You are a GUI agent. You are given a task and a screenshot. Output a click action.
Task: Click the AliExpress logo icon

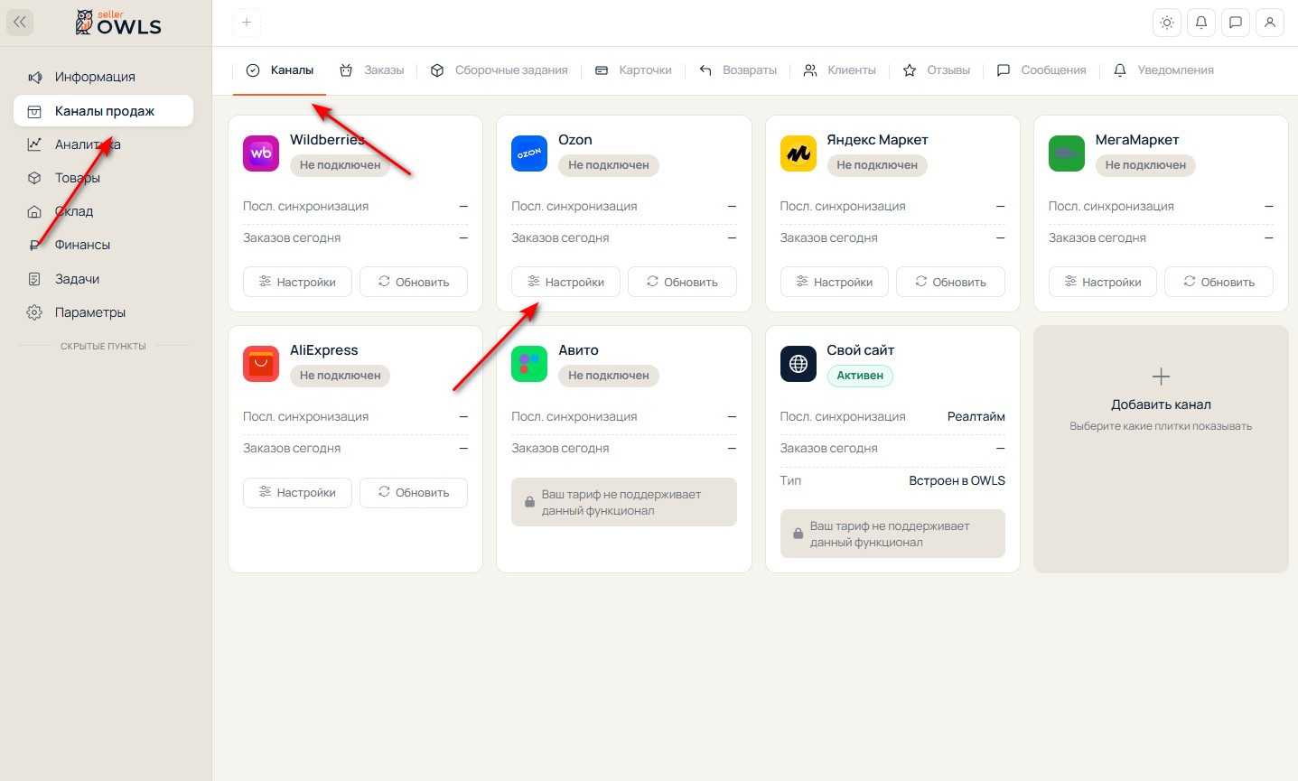click(x=261, y=364)
